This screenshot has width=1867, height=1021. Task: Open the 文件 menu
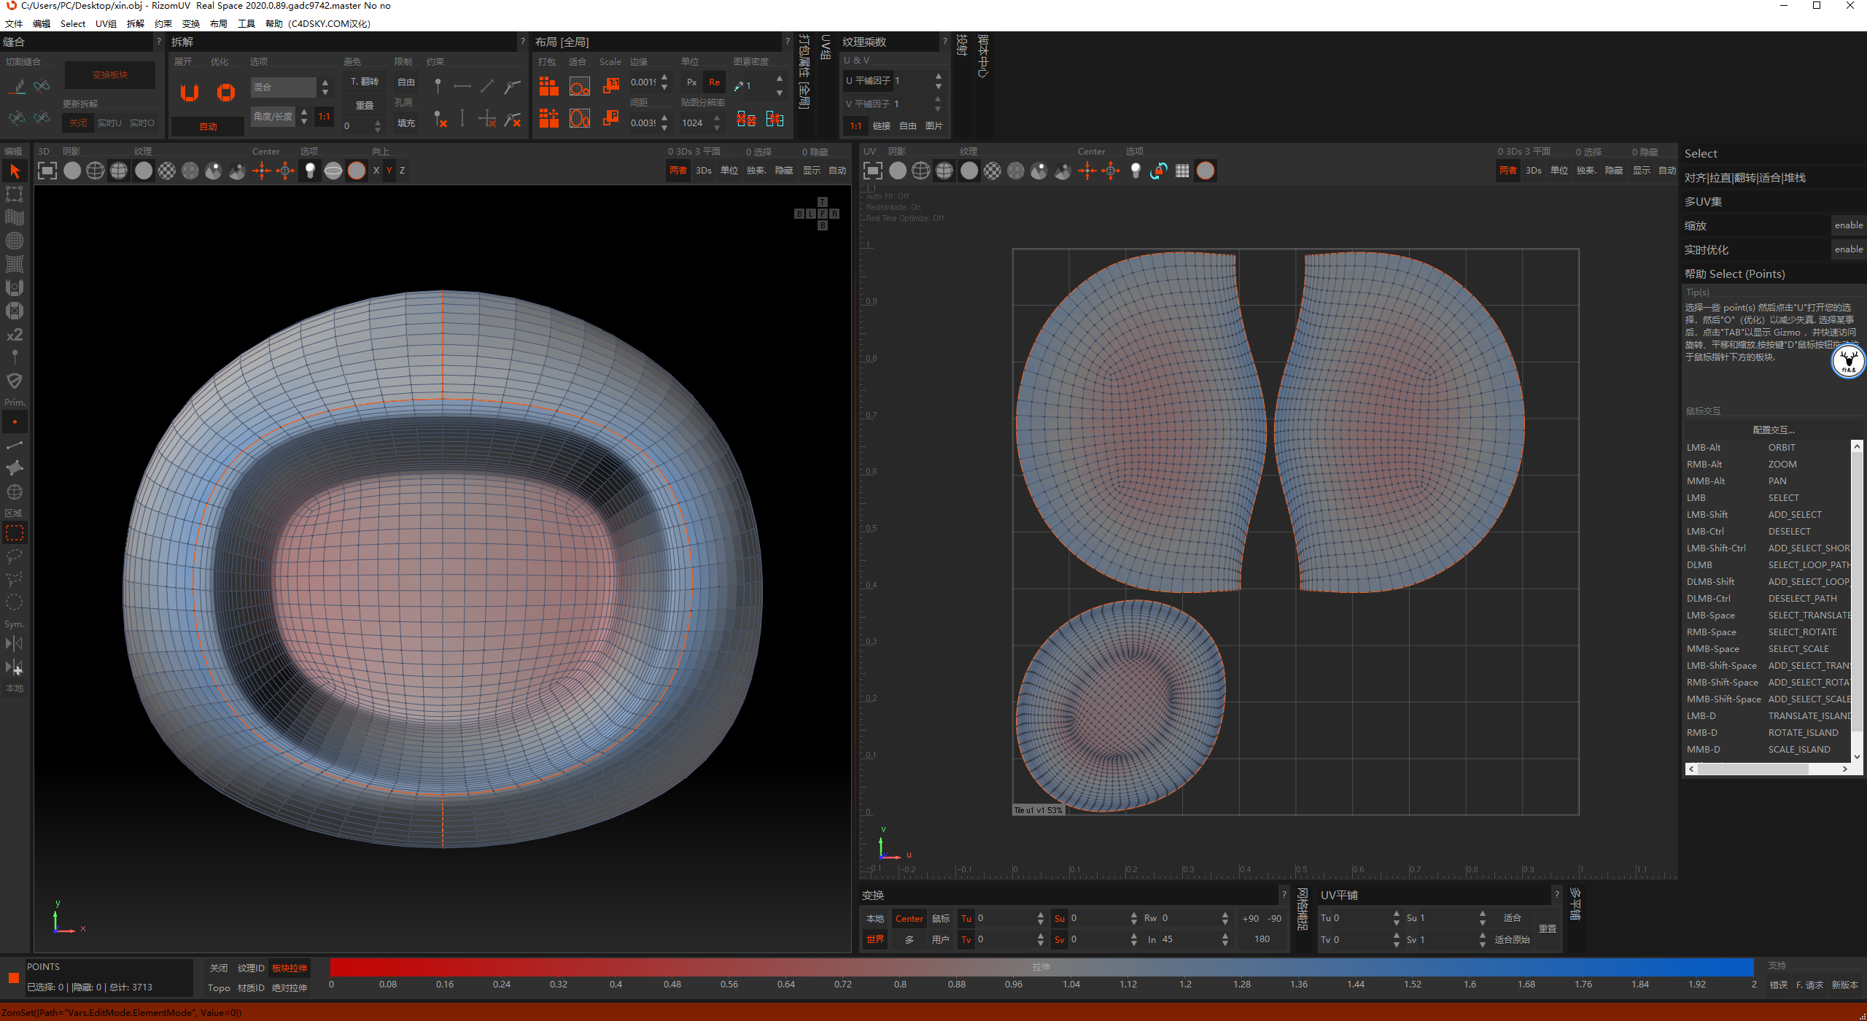14,23
